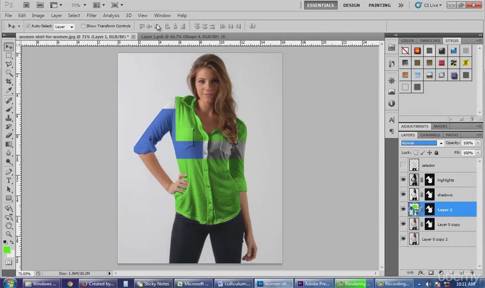Image resolution: width=485 pixels, height=288 pixels.
Task: Select the Pen tool
Action: click(x=9, y=172)
